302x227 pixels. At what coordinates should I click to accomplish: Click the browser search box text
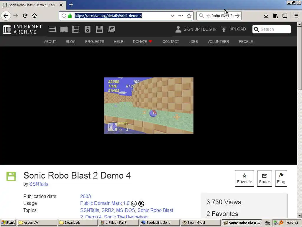[x=219, y=16]
